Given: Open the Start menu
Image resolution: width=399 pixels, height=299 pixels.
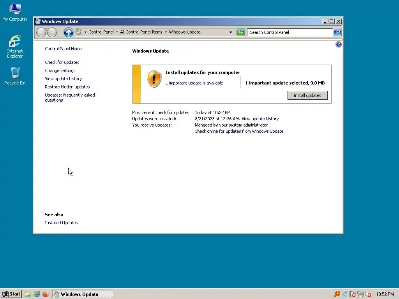Looking at the screenshot, I should (11, 294).
